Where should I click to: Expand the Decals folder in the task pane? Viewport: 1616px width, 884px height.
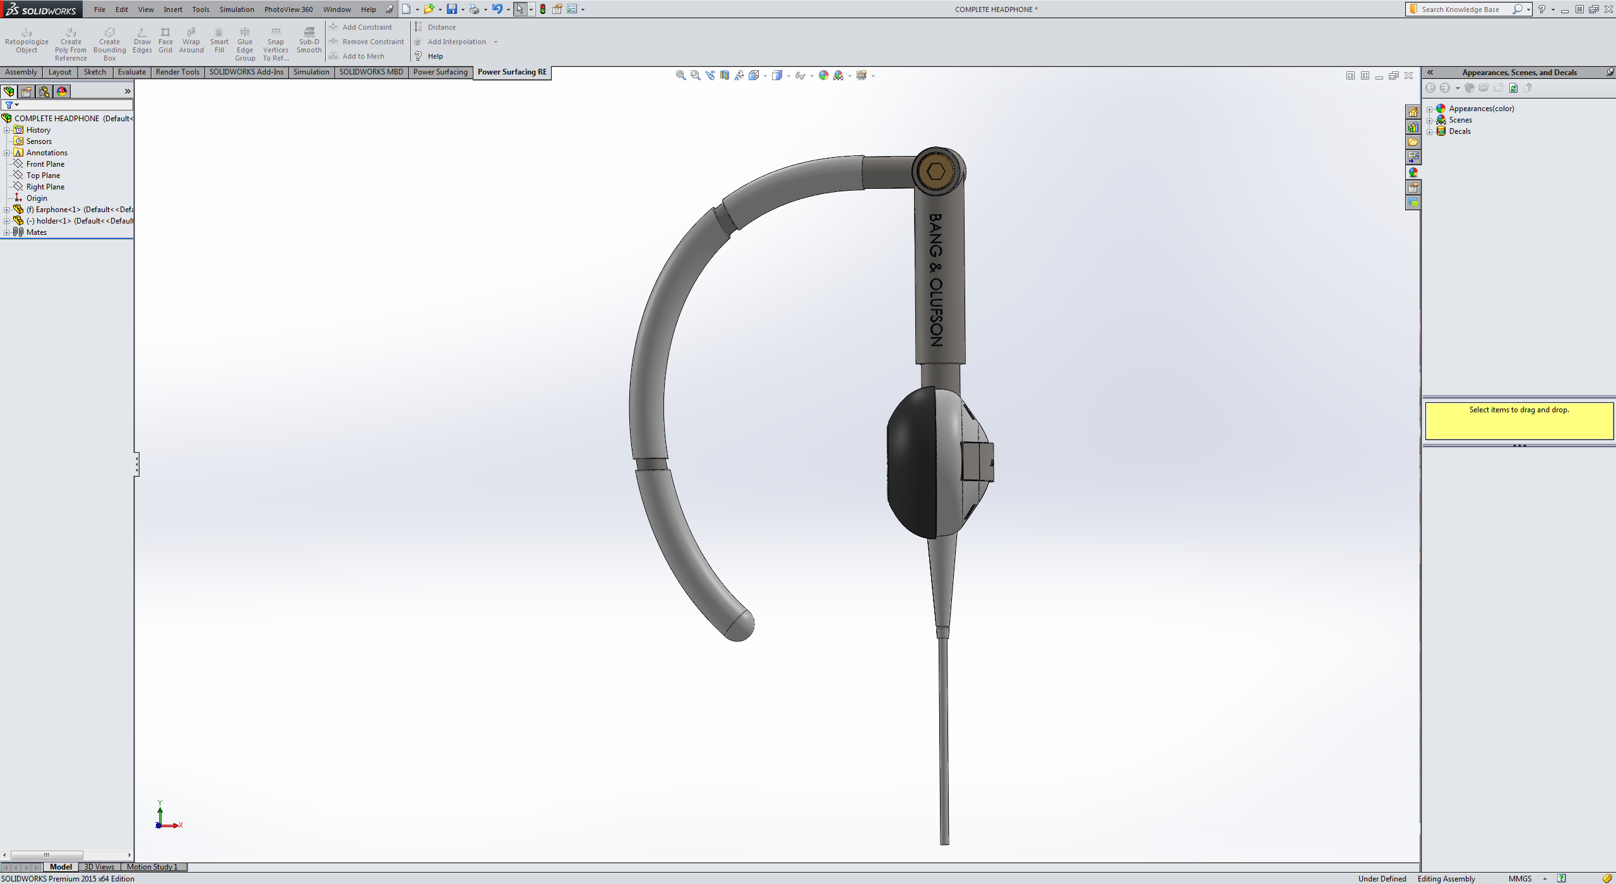[x=1430, y=131]
